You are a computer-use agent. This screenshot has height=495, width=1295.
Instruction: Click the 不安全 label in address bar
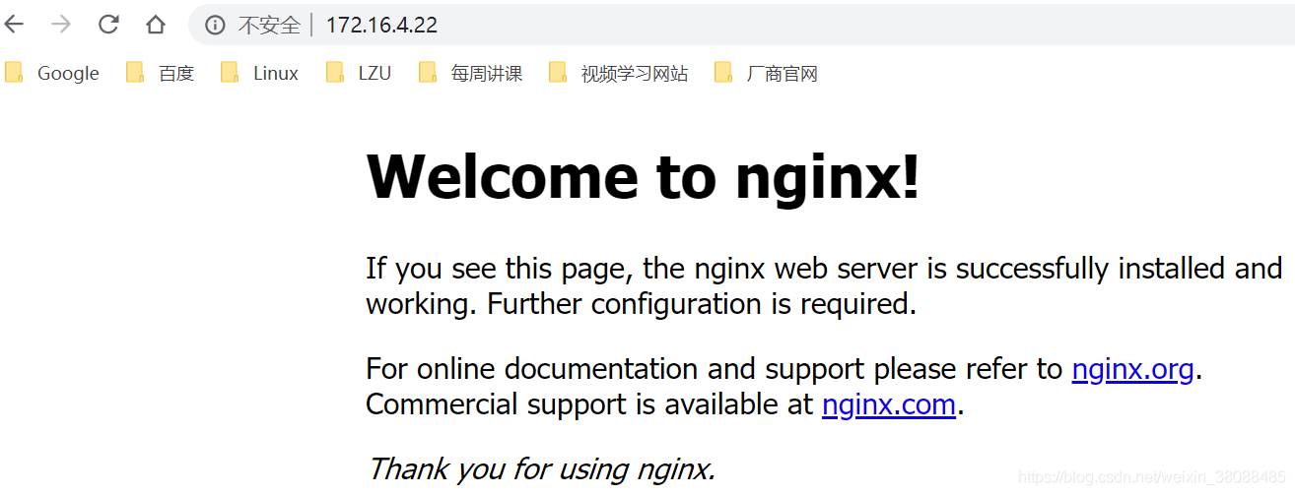269,26
